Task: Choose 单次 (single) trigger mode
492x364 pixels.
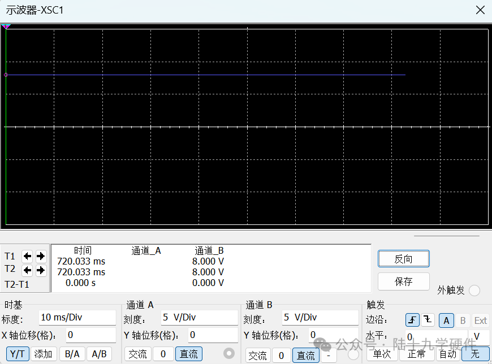Action: point(382,354)
